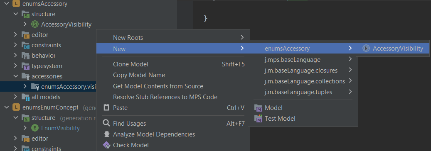Screen dimensions: 431x151
Task: Choose Get Model Contents from Source
Action: 173,86
